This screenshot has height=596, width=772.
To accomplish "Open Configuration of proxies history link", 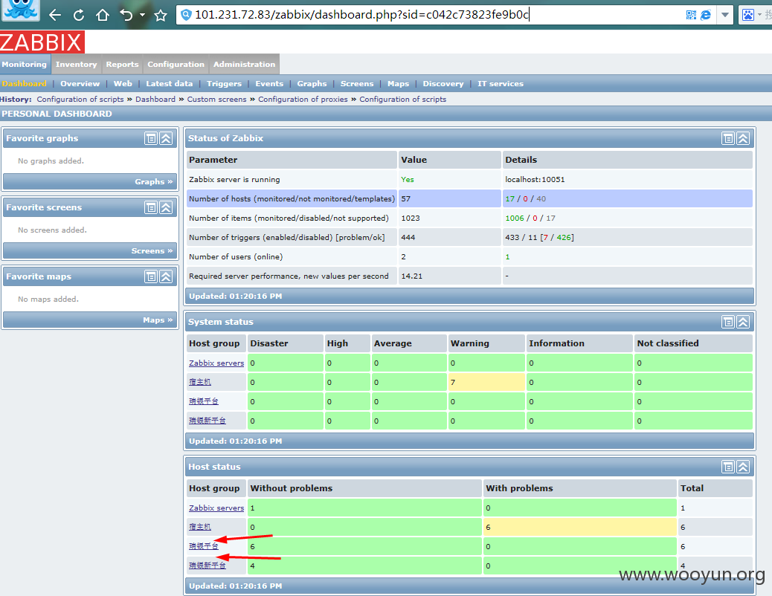I will click(x=303, y=100).
